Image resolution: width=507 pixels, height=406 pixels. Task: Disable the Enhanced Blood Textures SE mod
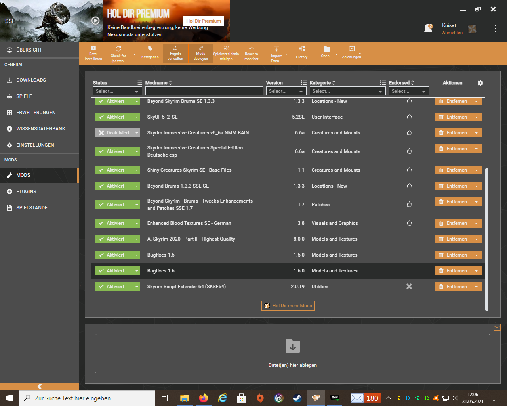[114, 223]
